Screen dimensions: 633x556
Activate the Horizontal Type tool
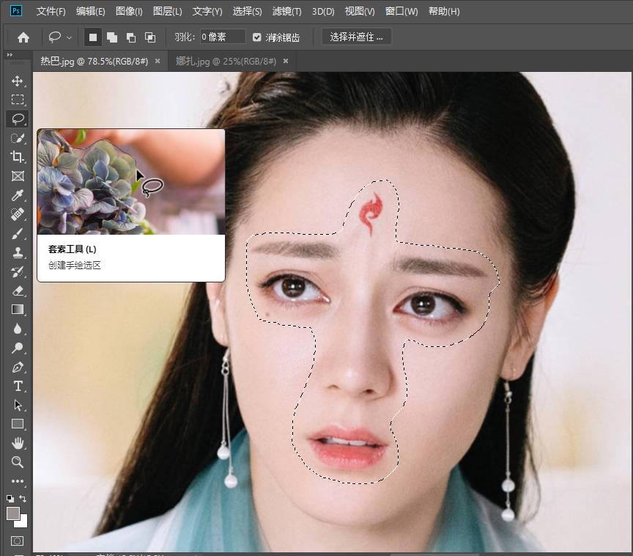(x=18, y=386)
